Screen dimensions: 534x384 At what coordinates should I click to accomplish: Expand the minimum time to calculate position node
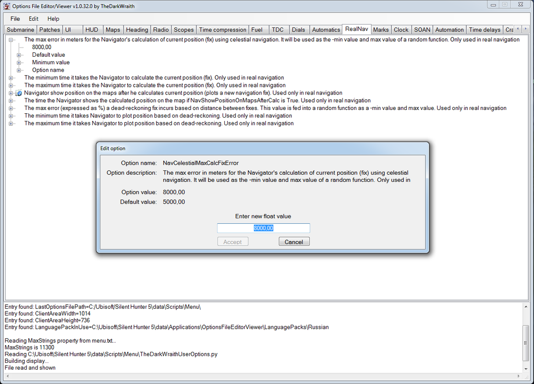tap(11, 78)
